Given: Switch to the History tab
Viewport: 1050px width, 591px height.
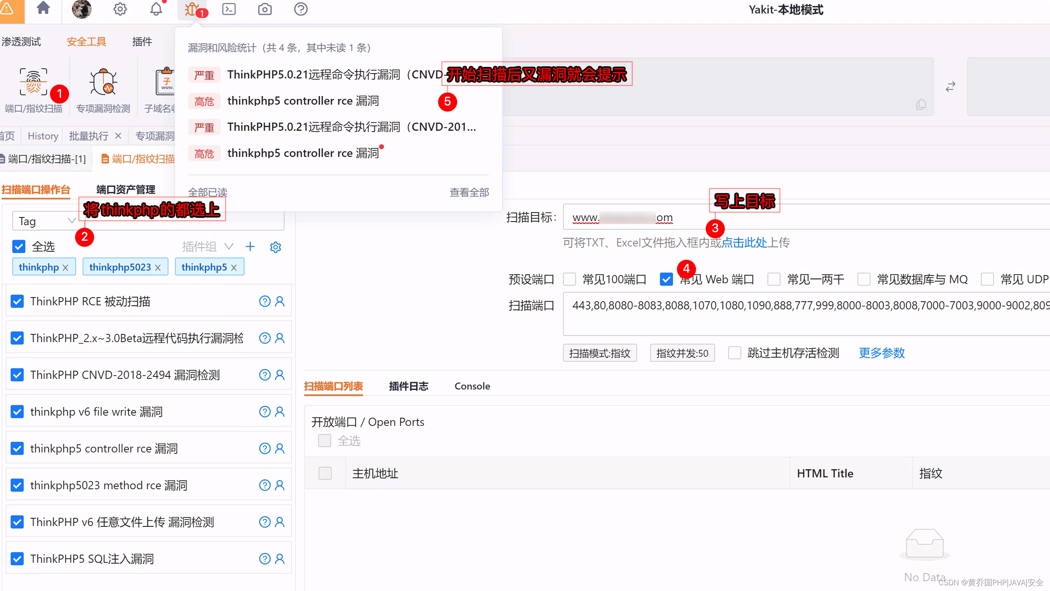Looking at the screenshot, I should pos(43,136).
